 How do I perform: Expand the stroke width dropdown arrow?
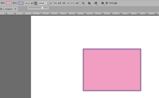pyautogui.click(x=36, y=3)
